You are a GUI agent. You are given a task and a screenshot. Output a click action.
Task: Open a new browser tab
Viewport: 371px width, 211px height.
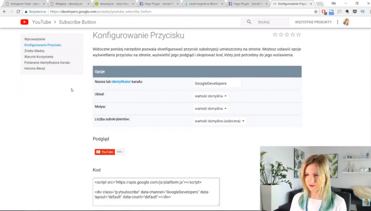coord(320,4)
